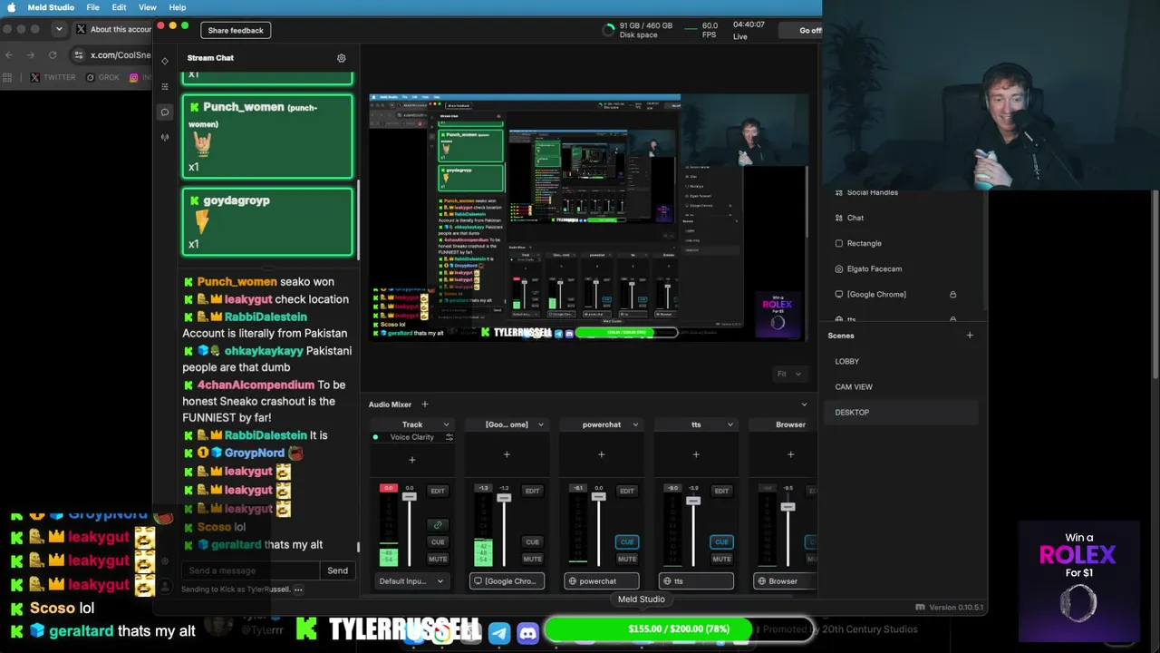1160x653 pixels.
Task: Open the View menu
Action: (147, 7)
